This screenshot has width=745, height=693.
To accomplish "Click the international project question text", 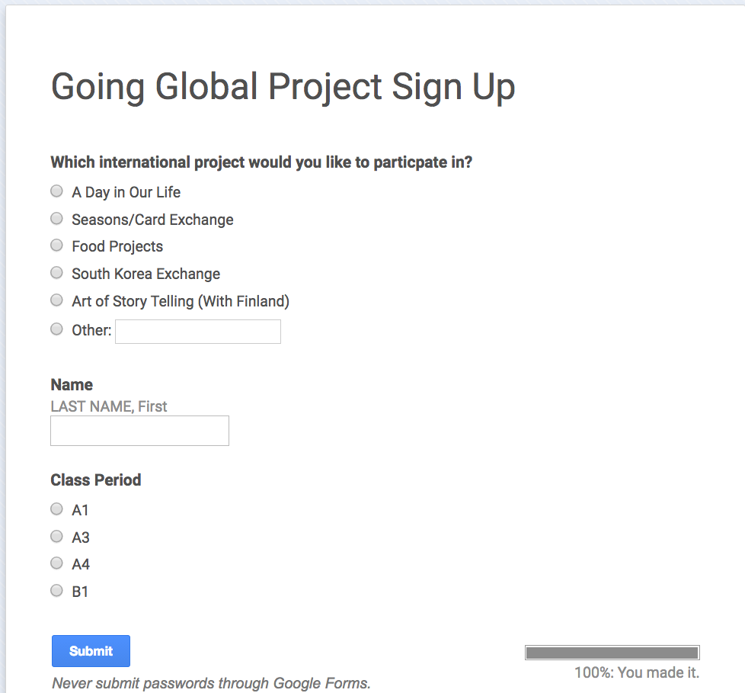I will click(261, 162).
